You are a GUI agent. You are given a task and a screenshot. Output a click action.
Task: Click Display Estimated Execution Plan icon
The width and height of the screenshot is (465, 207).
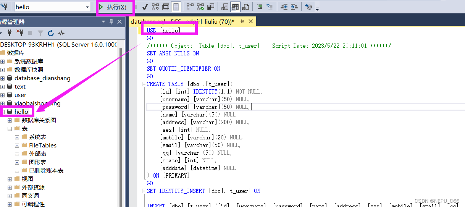click(155, 7)
